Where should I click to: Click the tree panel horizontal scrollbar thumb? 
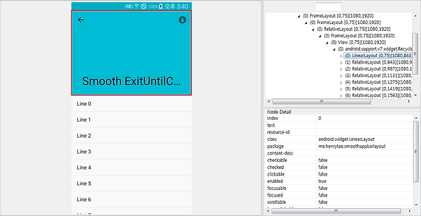322,102
